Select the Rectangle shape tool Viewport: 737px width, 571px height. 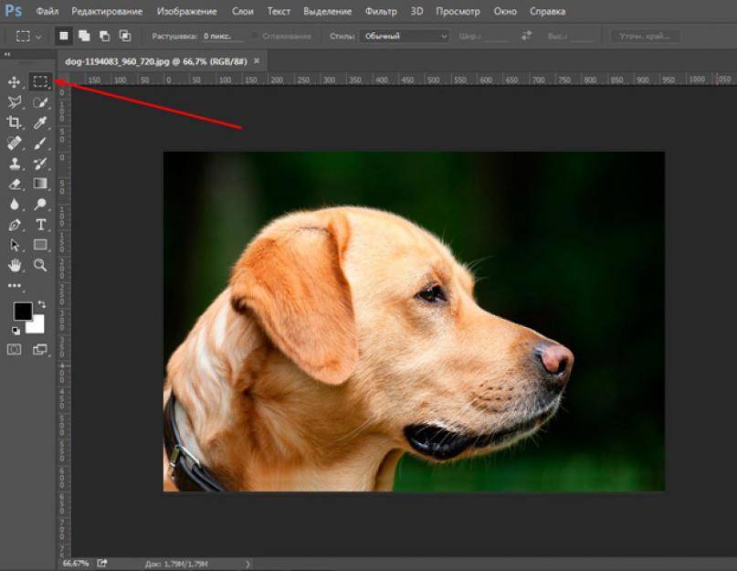40,245
